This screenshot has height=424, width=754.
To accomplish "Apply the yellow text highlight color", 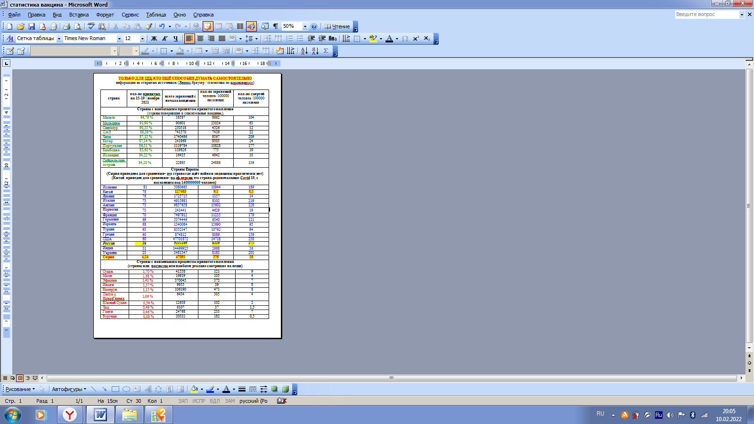I will [373, 39].
